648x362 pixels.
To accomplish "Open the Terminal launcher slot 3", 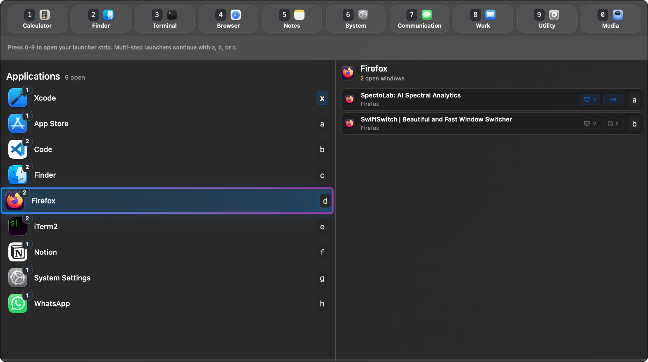I will [165, 19].
